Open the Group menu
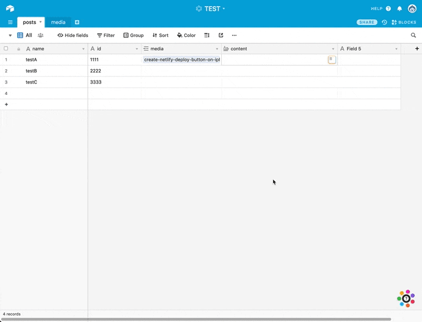This screenshot has width=422, height=322. coord(134,35)
